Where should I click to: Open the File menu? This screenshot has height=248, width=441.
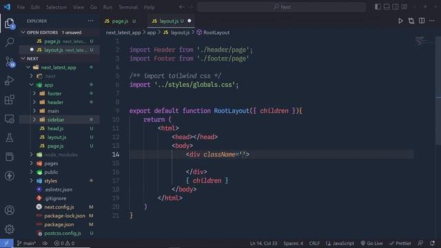21,7
